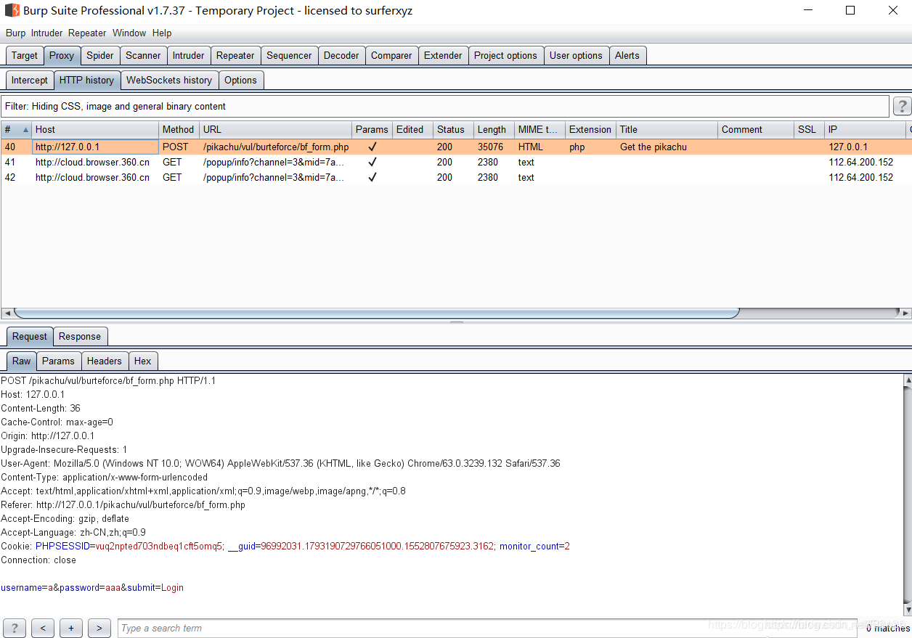
Task: Switch to the Sequencer tab
Action: pos(289,55)
